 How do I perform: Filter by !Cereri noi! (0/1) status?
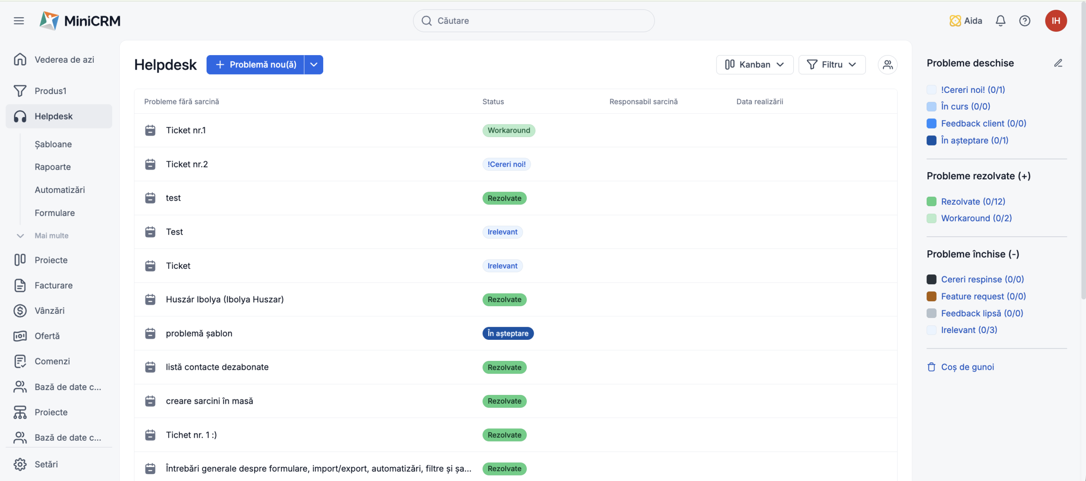coord(973,89)
